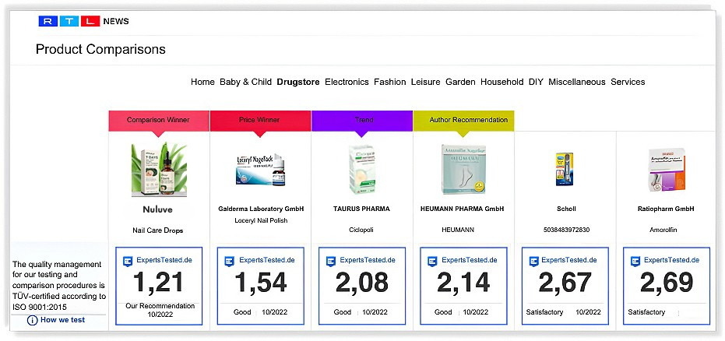
Task: Open the Scholl product image
Action: coord(565,170)
